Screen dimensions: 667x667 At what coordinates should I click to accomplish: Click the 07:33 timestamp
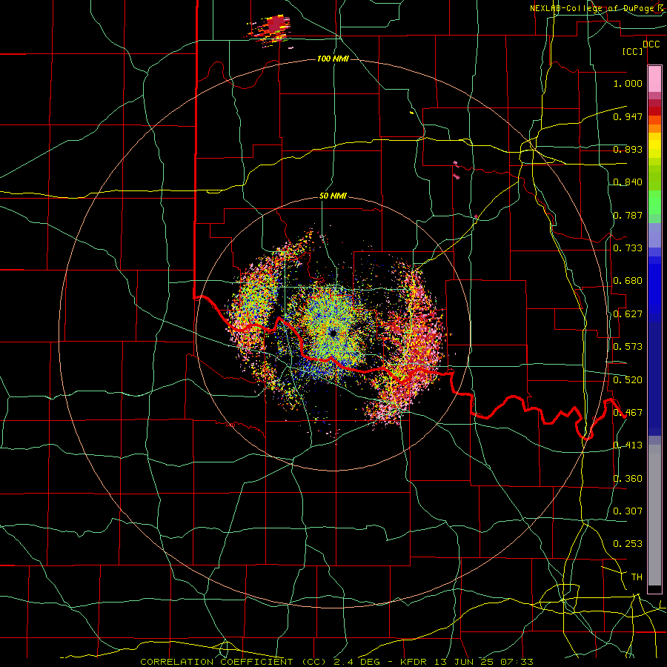coord(515,662)
